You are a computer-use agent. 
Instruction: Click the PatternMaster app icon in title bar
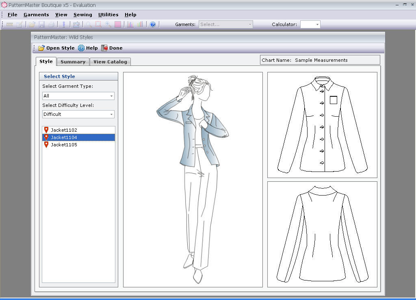point(4,5)
